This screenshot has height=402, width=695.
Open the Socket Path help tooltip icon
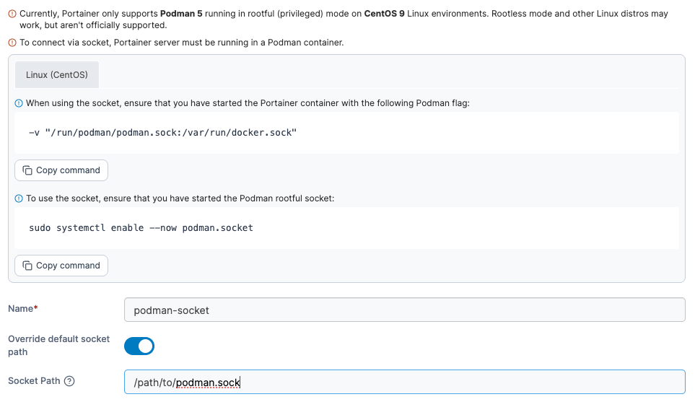pos(69,381)
